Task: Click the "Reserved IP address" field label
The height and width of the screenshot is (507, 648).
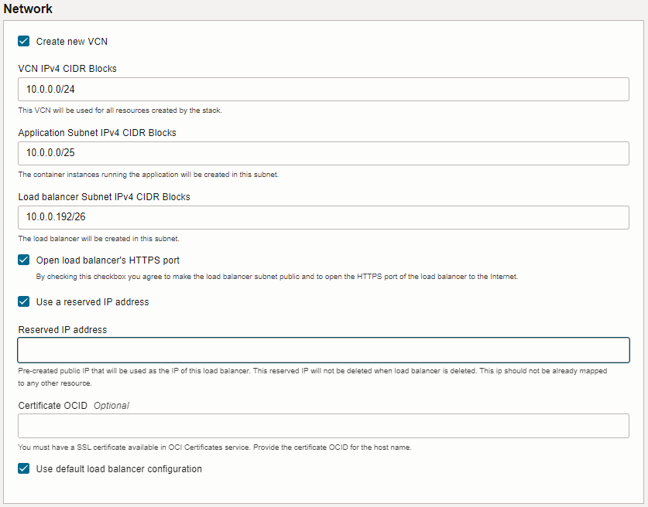Action: [x=63, y=329]
